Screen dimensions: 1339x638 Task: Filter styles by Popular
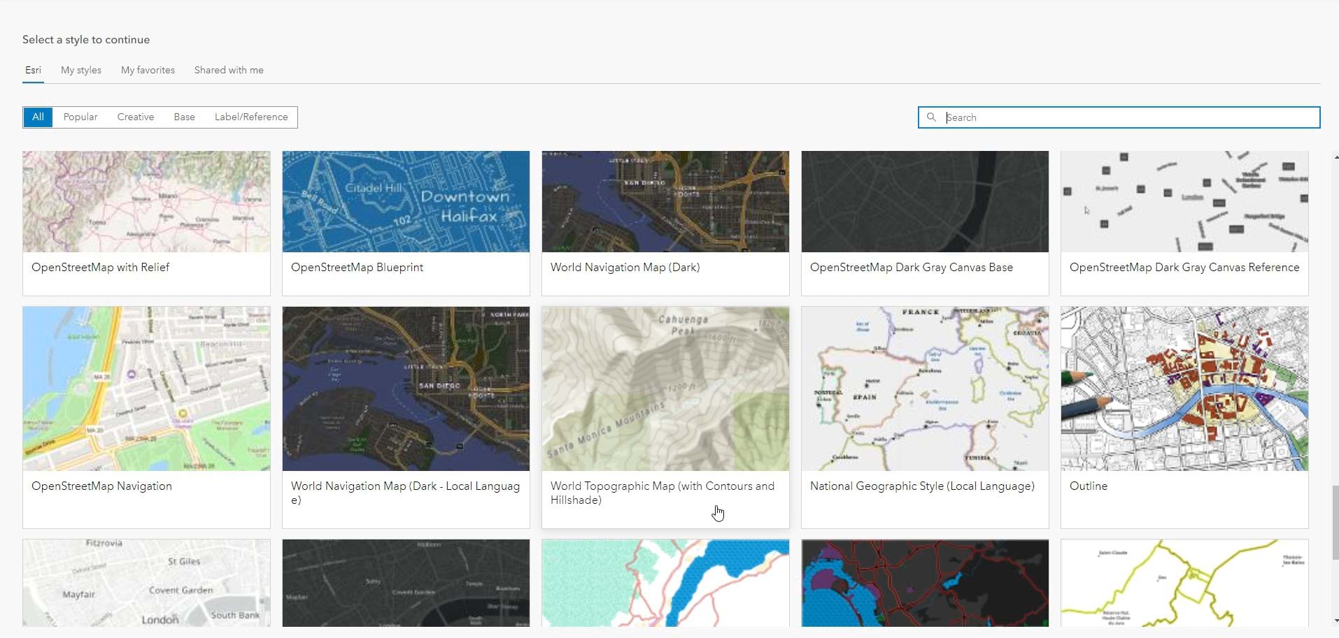click(80, 117)
